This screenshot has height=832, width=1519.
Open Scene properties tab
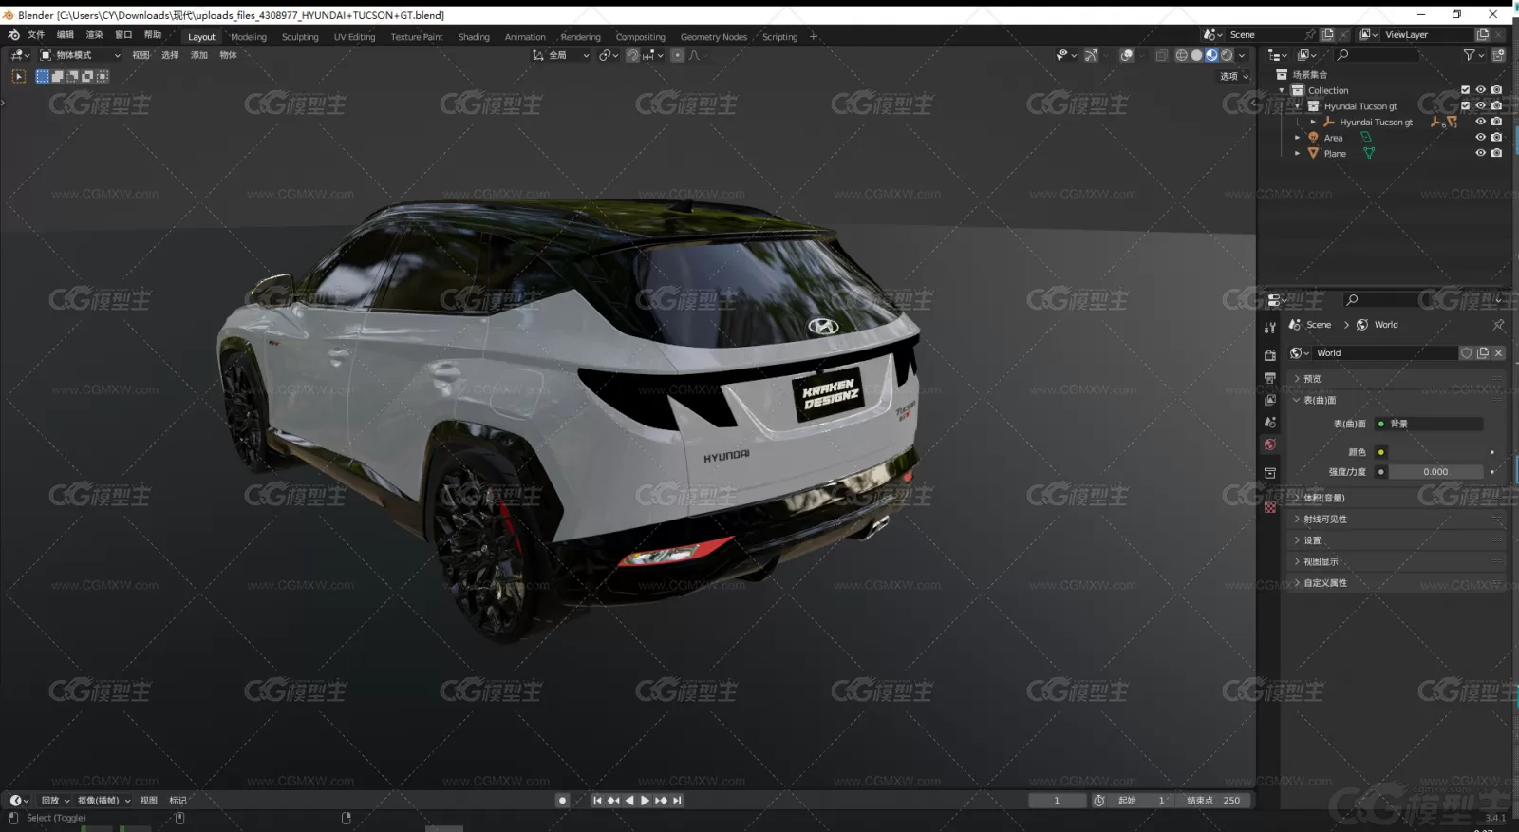click(x=1270, y=422)
